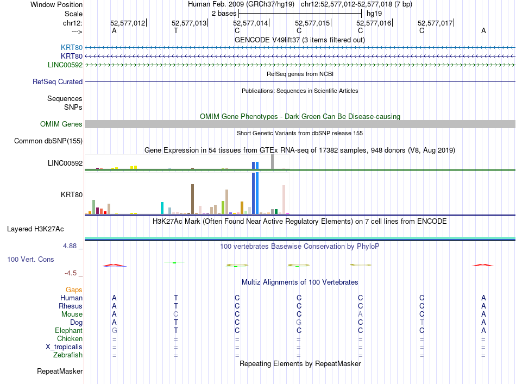The height and width of the screenshot is (384, 516).
Task: Click position label 52,577,016 on the ruler
Action: tap(374, 23)
